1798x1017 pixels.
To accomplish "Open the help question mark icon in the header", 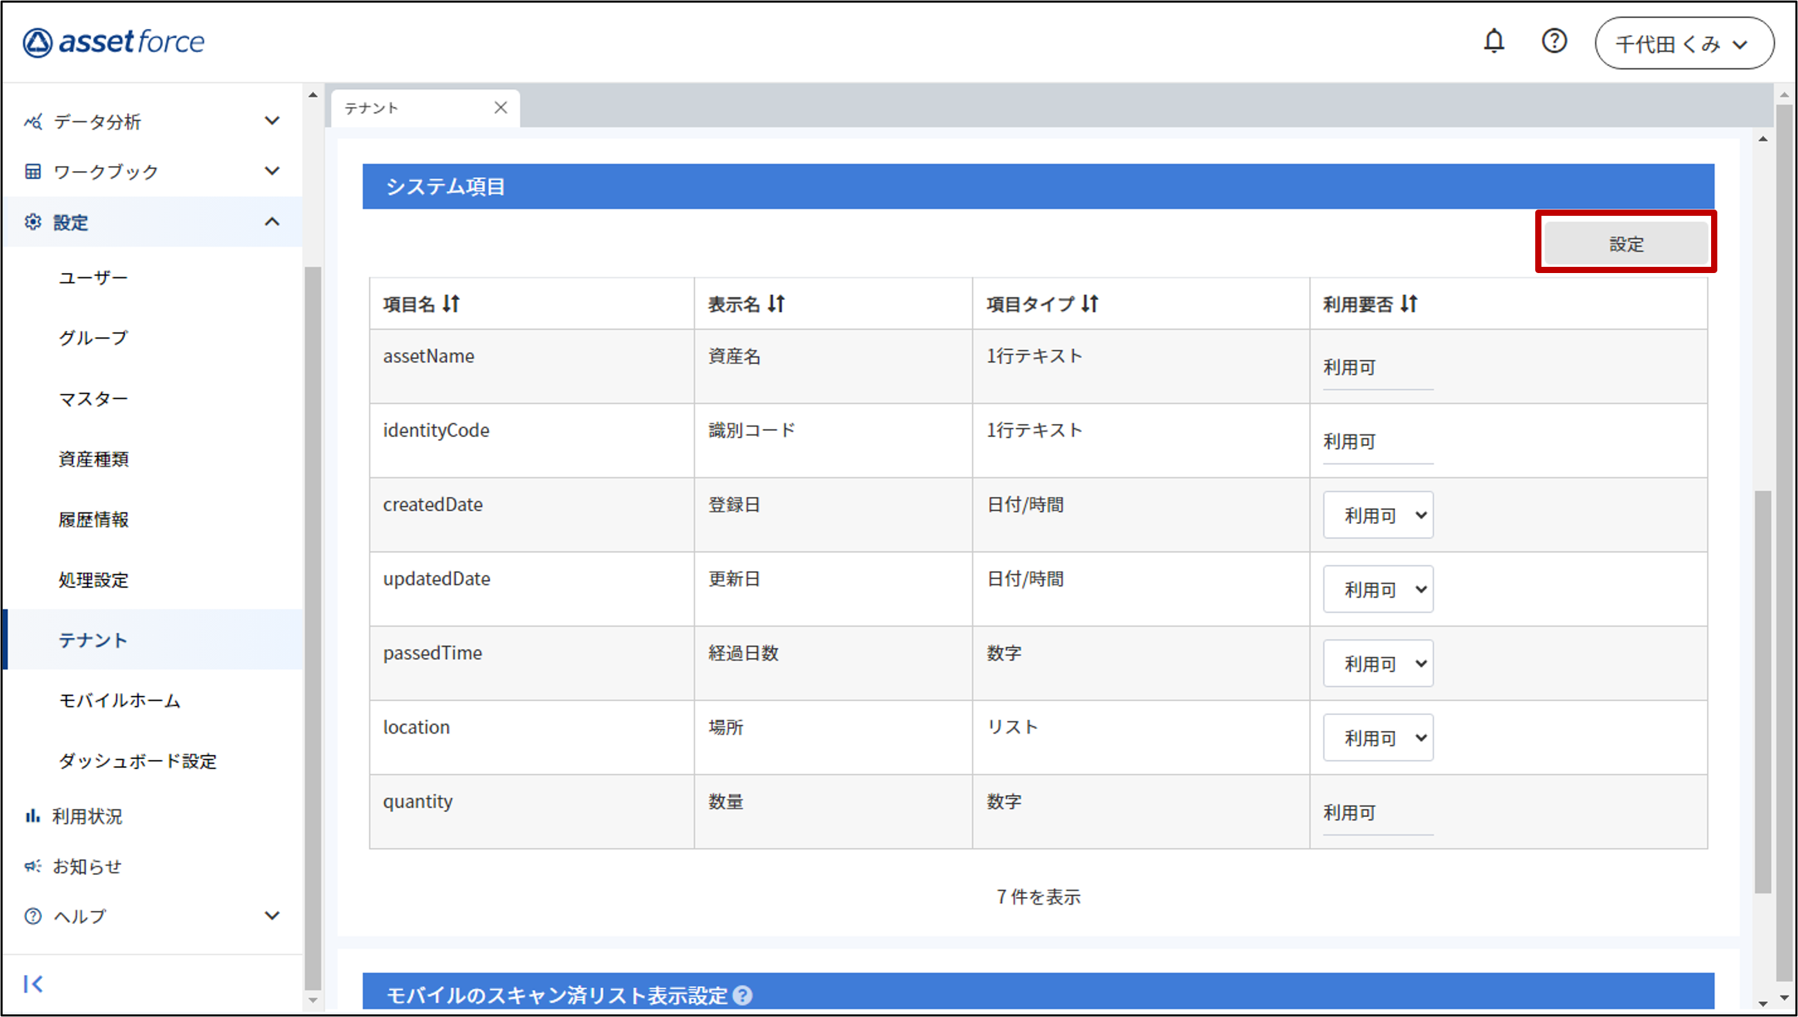I will point(1554,42).
